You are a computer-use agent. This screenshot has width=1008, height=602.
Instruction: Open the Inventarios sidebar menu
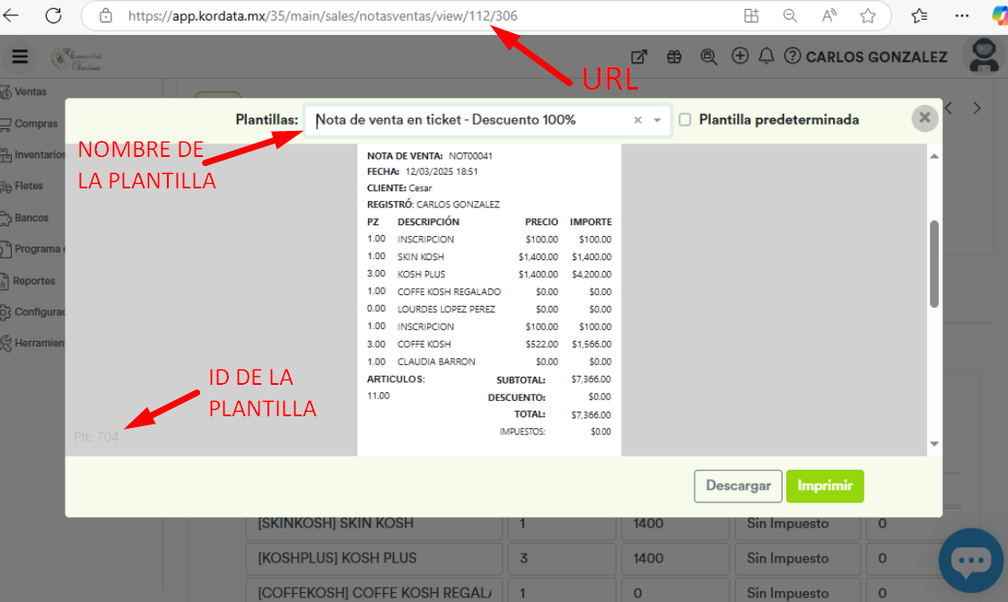pyautogui.click(x=39, y=154)
